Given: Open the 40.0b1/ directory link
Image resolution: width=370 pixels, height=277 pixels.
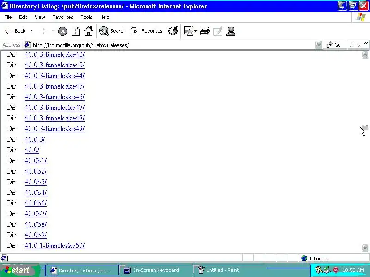Looking at the screenshot, I should click(x=36, y=160).
